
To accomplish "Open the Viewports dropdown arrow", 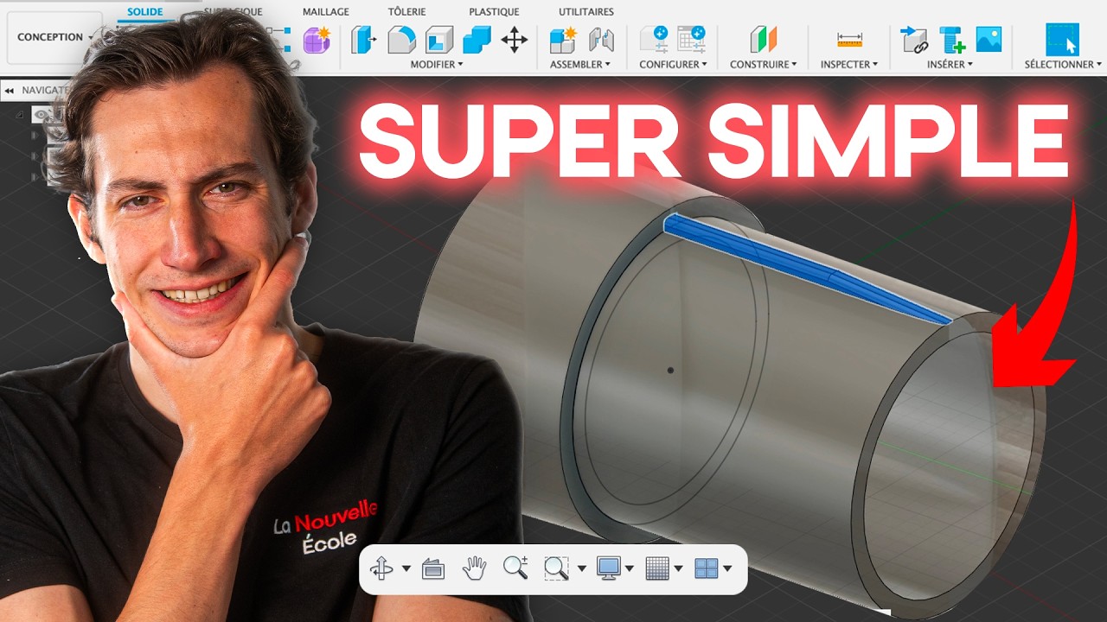I will [727, 568].
